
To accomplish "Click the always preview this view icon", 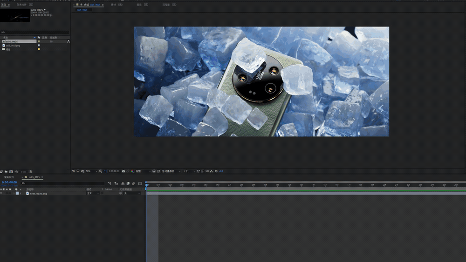I will (74, 171).
